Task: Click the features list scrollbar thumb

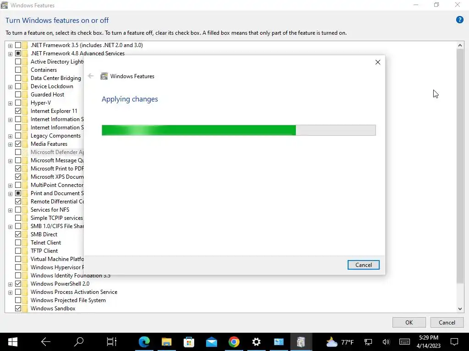Action: pyautogui.click(x=460, y=166)
